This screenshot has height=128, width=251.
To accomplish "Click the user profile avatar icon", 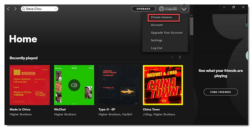I will point(161,9).
